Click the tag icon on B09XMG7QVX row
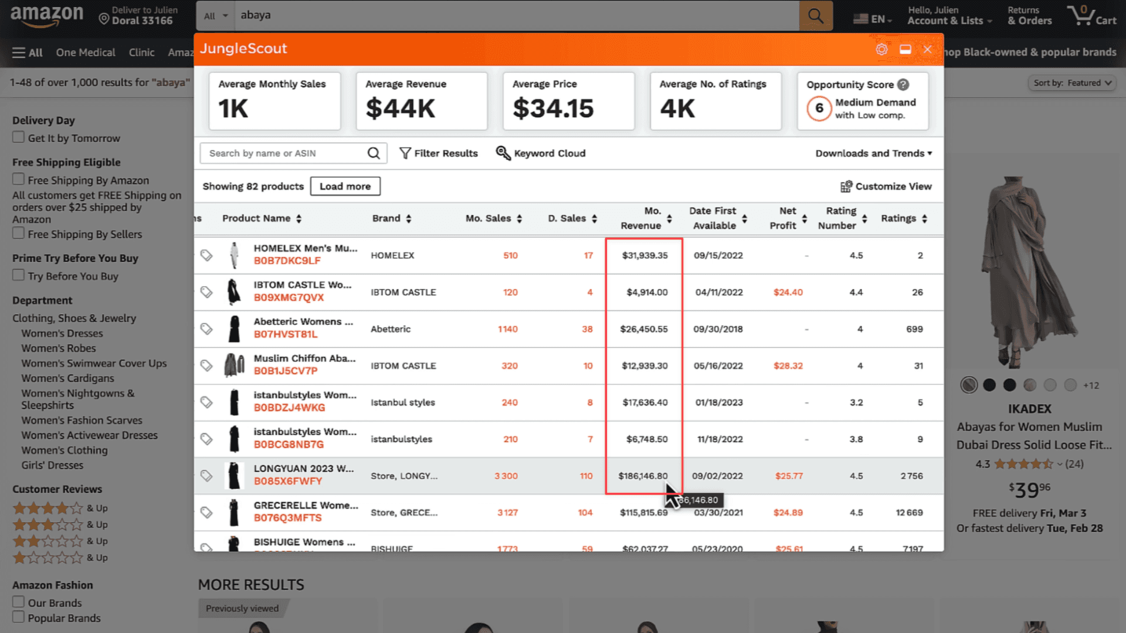Screen dimensions: 1126x633 [x=206, y=292]
